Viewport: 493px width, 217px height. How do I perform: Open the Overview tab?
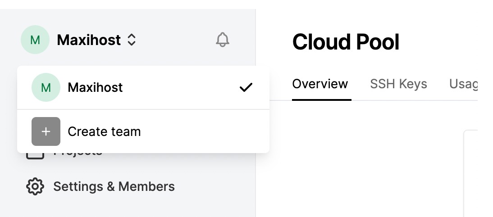point(320,84)
